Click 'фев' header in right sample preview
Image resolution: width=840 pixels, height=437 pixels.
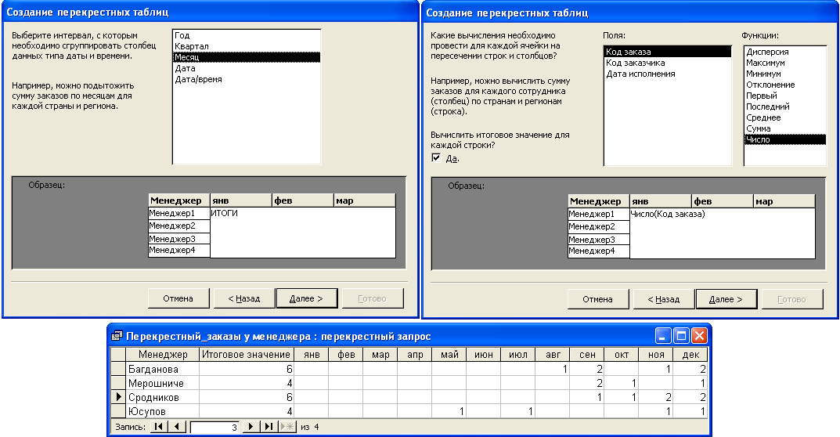pos(722,201)
